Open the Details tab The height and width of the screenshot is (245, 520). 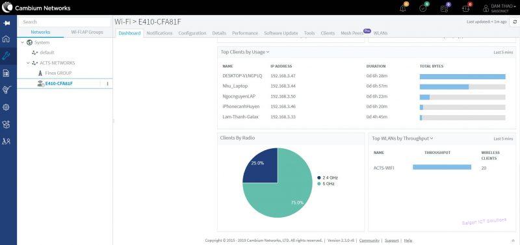coord(219,33)
